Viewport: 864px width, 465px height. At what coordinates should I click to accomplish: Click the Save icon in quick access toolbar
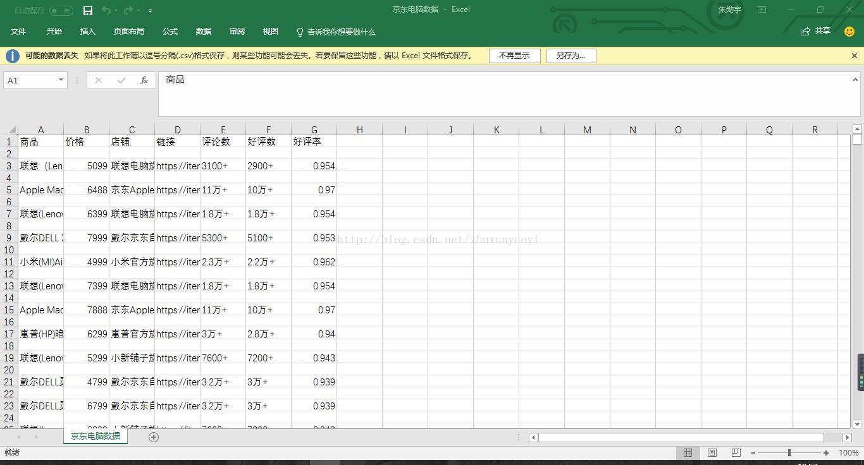pos(88,10)
